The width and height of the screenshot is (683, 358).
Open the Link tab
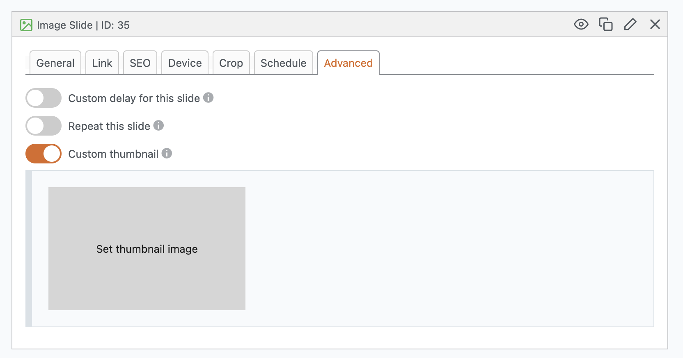point(102,63)
